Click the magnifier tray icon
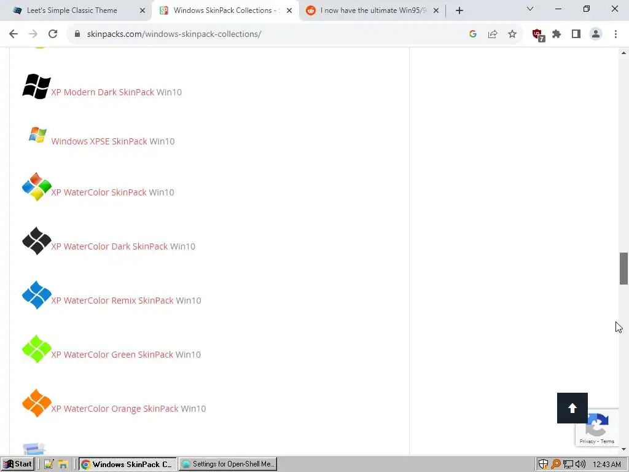Screen dimensions: 629x472 click(555, 465)
